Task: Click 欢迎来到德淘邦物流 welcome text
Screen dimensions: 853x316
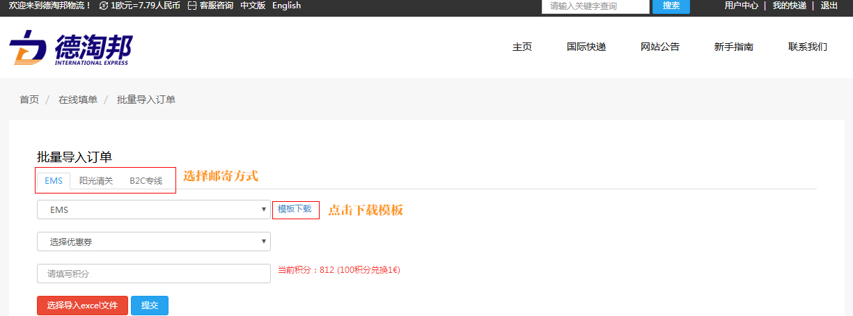Action: tap(50, 6)
